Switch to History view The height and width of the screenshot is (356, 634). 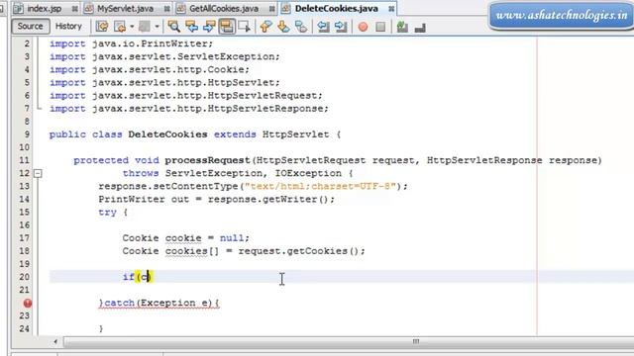(x=68, y=27)
